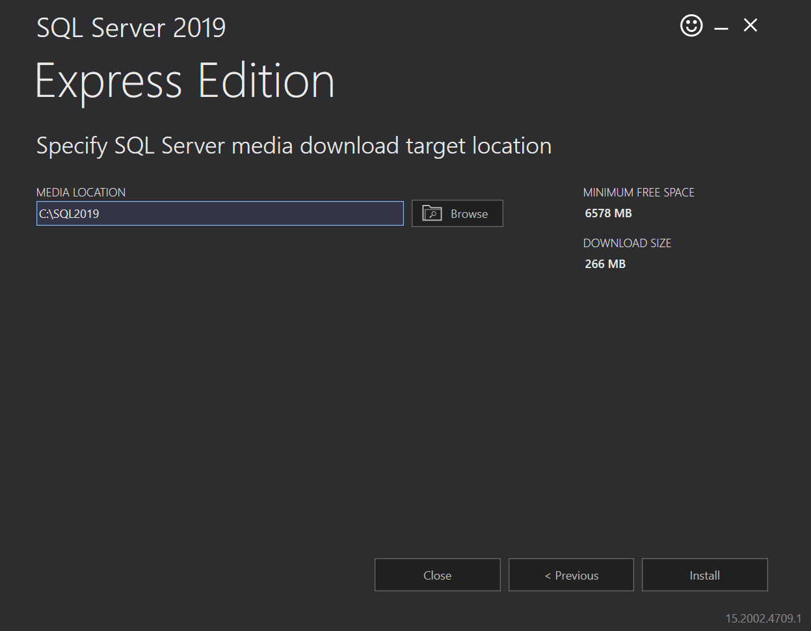811x631 pixels.
Task: Open the smiley face feedback icon
Action: click(691, 26)
